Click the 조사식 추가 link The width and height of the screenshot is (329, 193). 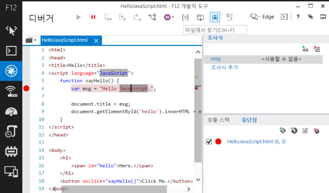click(x=225, y=68)
